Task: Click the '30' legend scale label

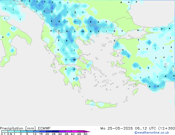Action: click(60, 134)
